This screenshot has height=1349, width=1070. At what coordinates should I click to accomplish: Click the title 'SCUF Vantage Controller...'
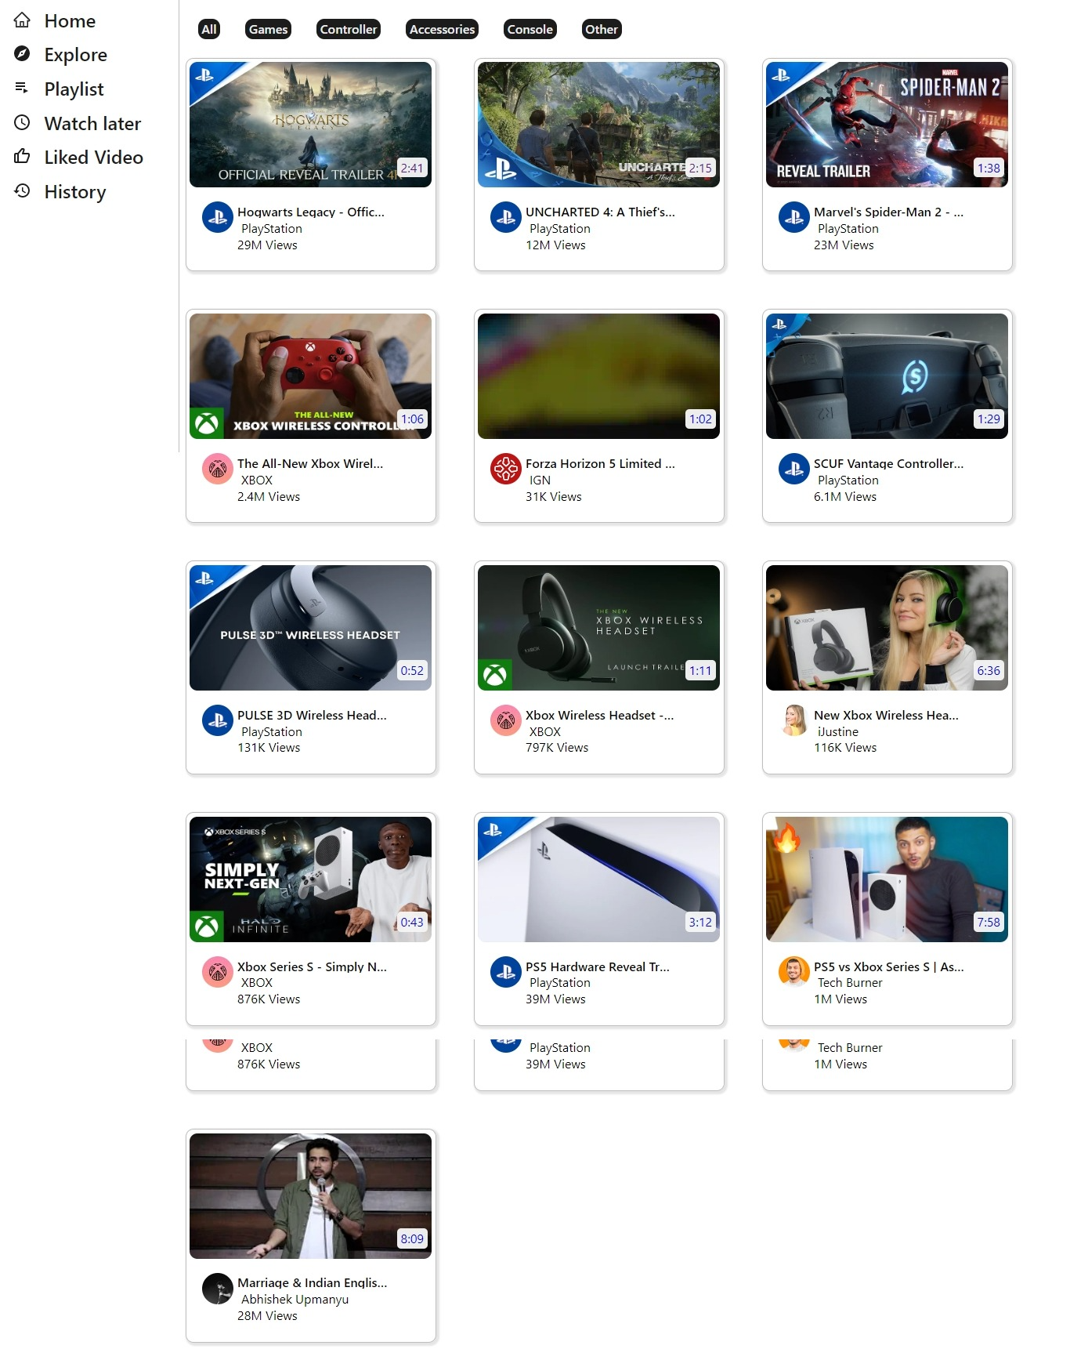[889, 463]
